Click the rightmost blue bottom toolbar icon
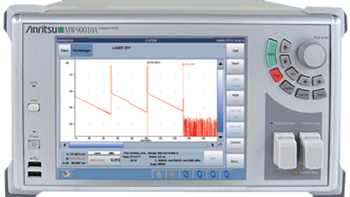This screenshot has width=350, height=197. [x=226, y=174]
